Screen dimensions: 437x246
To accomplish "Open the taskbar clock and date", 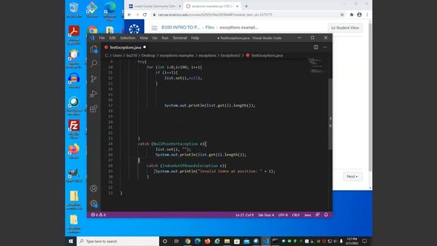I will pos(352,241).
